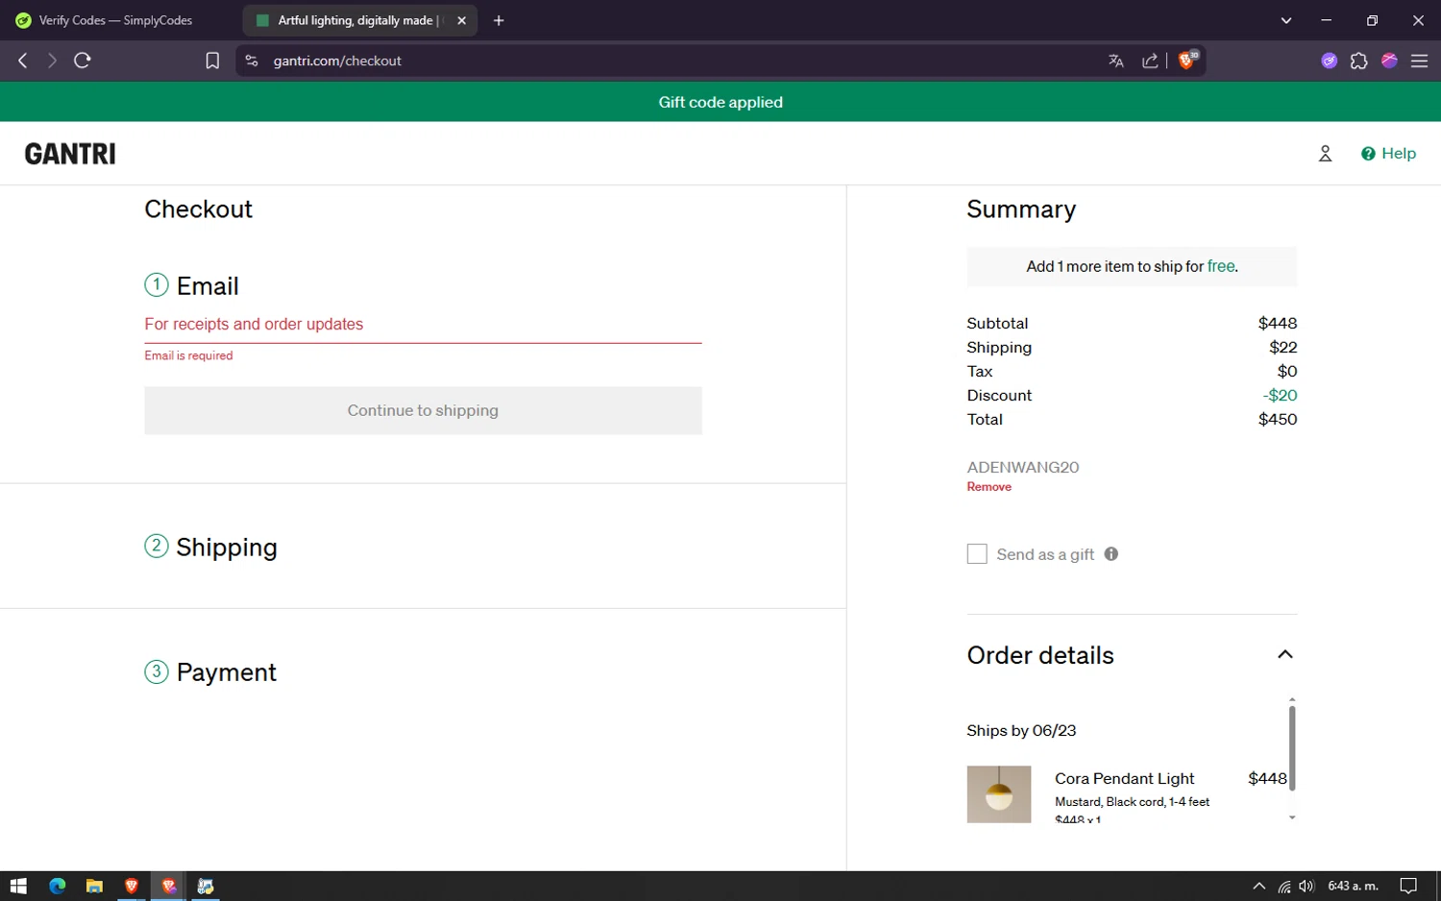Open File Explorer from taskbar

tap(94, 886)
